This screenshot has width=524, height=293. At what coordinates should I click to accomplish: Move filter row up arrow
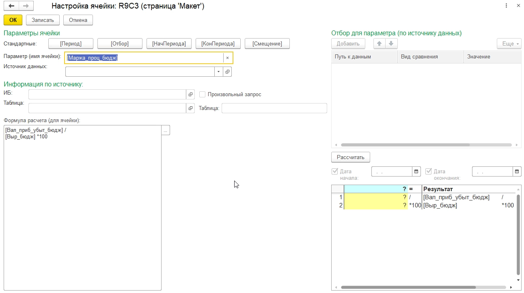[379, 44]
